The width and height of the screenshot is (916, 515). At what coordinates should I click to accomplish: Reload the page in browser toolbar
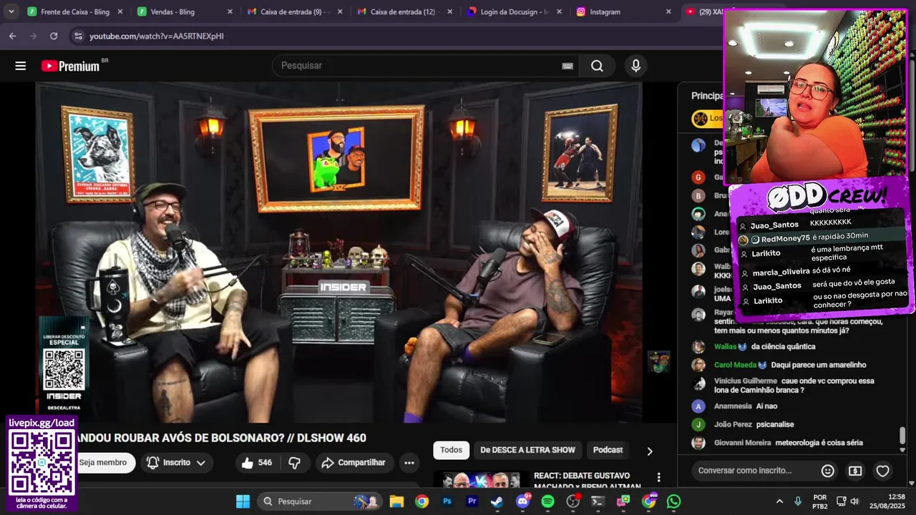click(x=54, y=36)
